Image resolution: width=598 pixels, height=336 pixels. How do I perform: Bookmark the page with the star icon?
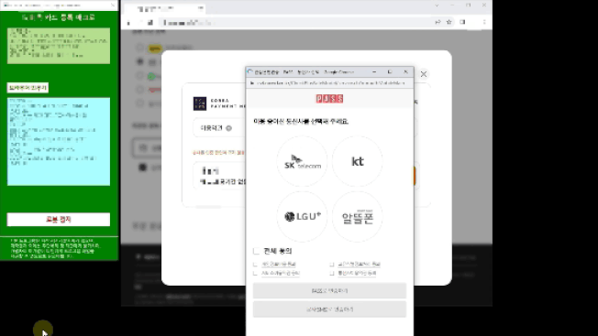pyautogui.click(x=448, y=23)
